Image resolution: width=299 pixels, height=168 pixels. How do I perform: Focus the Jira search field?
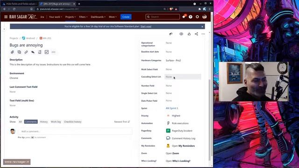coord(163,17)
